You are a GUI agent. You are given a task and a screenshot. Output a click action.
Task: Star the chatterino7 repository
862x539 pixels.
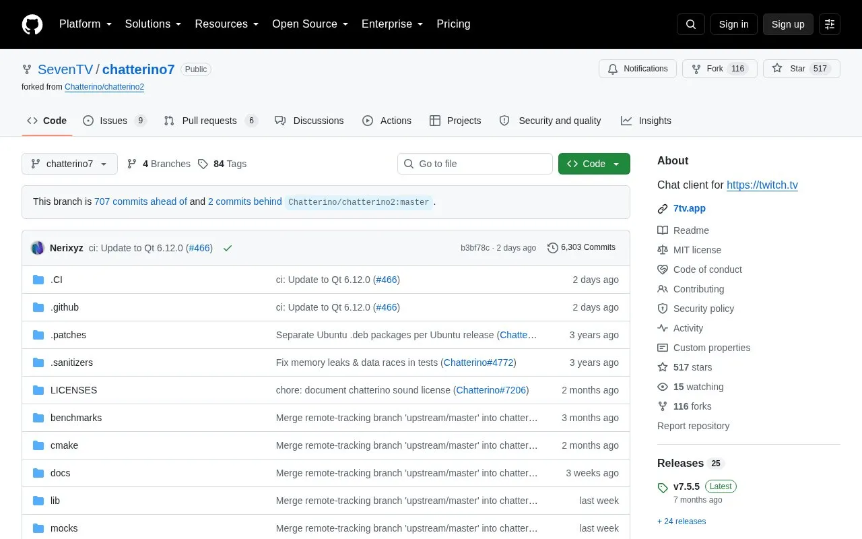801,69
